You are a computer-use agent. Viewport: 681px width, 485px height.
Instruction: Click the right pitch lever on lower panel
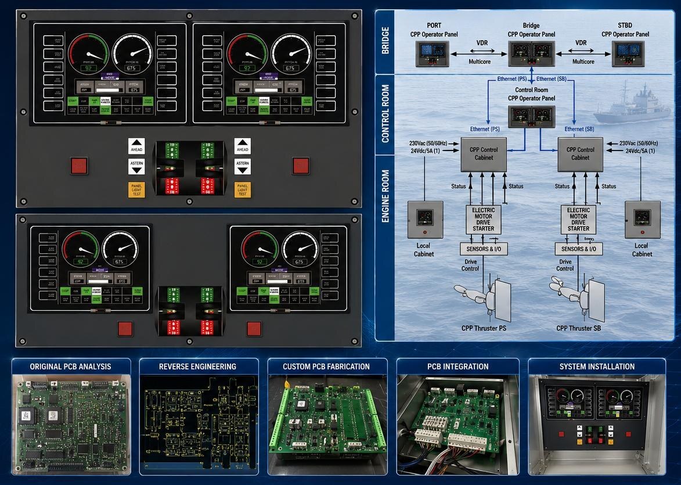[x=208, y=311]
